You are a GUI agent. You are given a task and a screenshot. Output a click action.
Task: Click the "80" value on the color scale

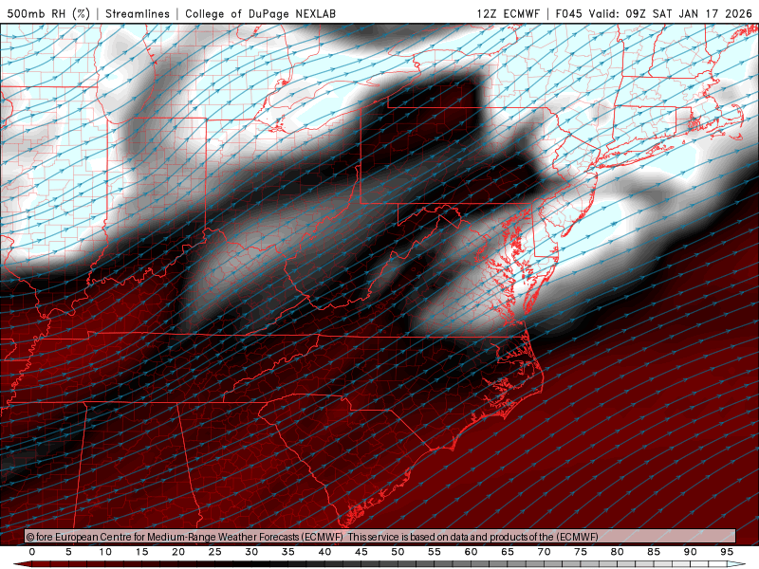point(618,552)
